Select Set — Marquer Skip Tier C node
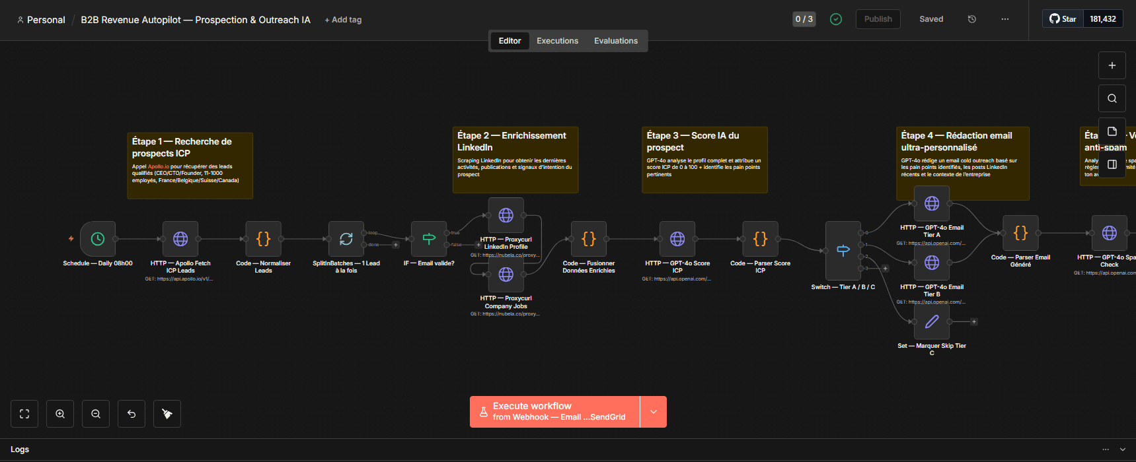 932,321
